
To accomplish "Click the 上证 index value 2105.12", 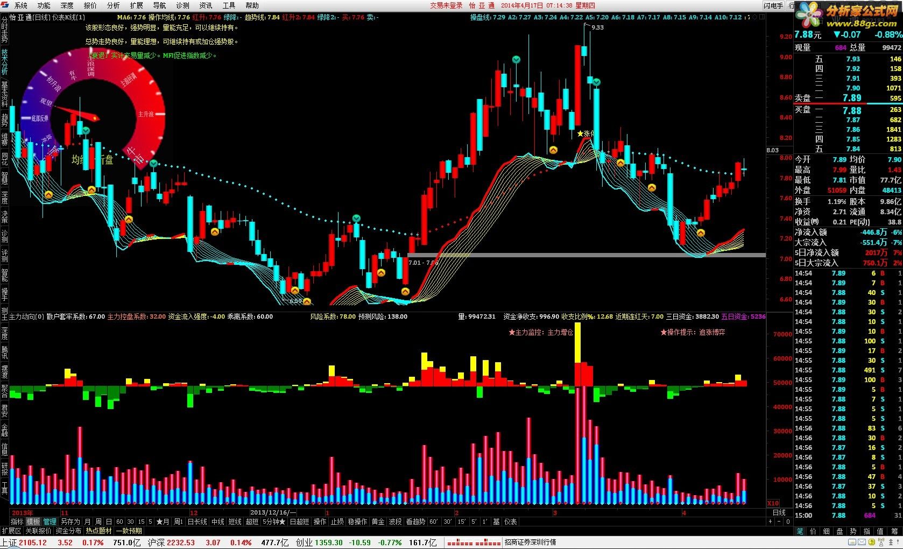I will coord(33,543).
